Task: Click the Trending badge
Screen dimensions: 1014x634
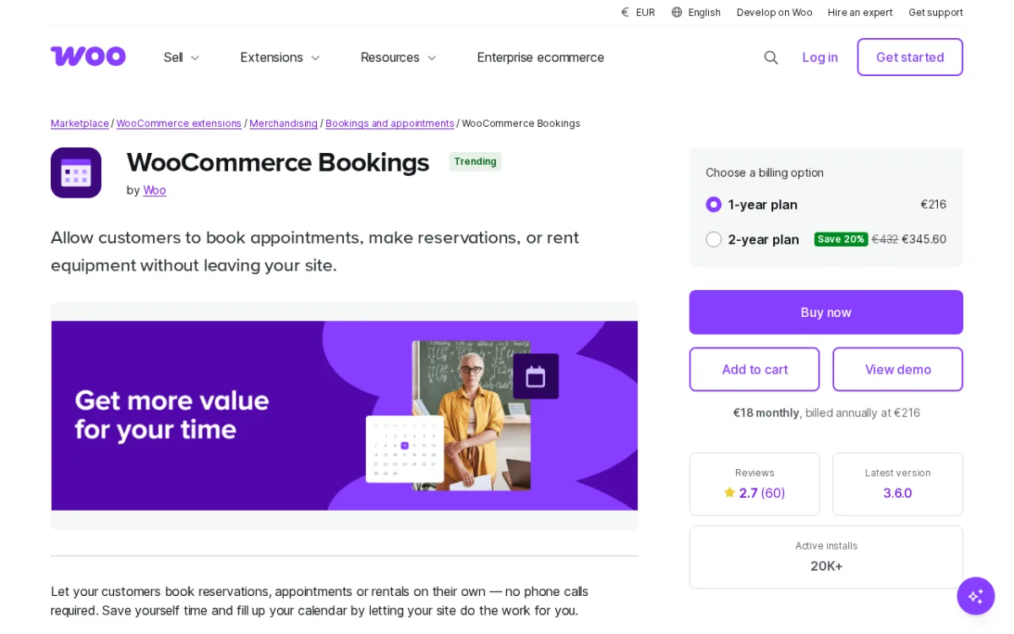Action: [475, 161]
